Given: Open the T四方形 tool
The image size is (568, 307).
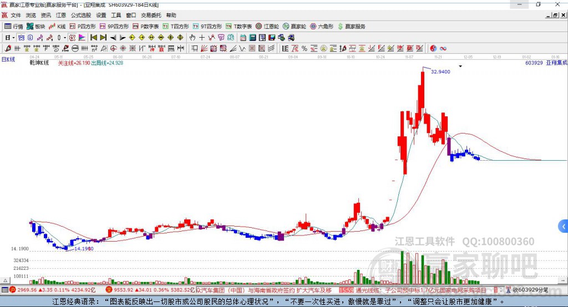Looking at the screenshot, I should click(176, 27).
